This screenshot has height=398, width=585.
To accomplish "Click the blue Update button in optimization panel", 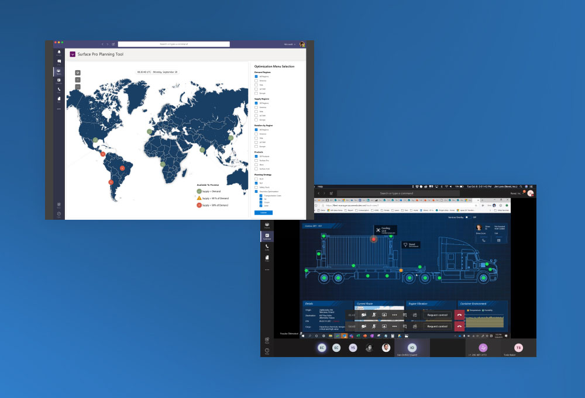I will [x=263, y=213].
